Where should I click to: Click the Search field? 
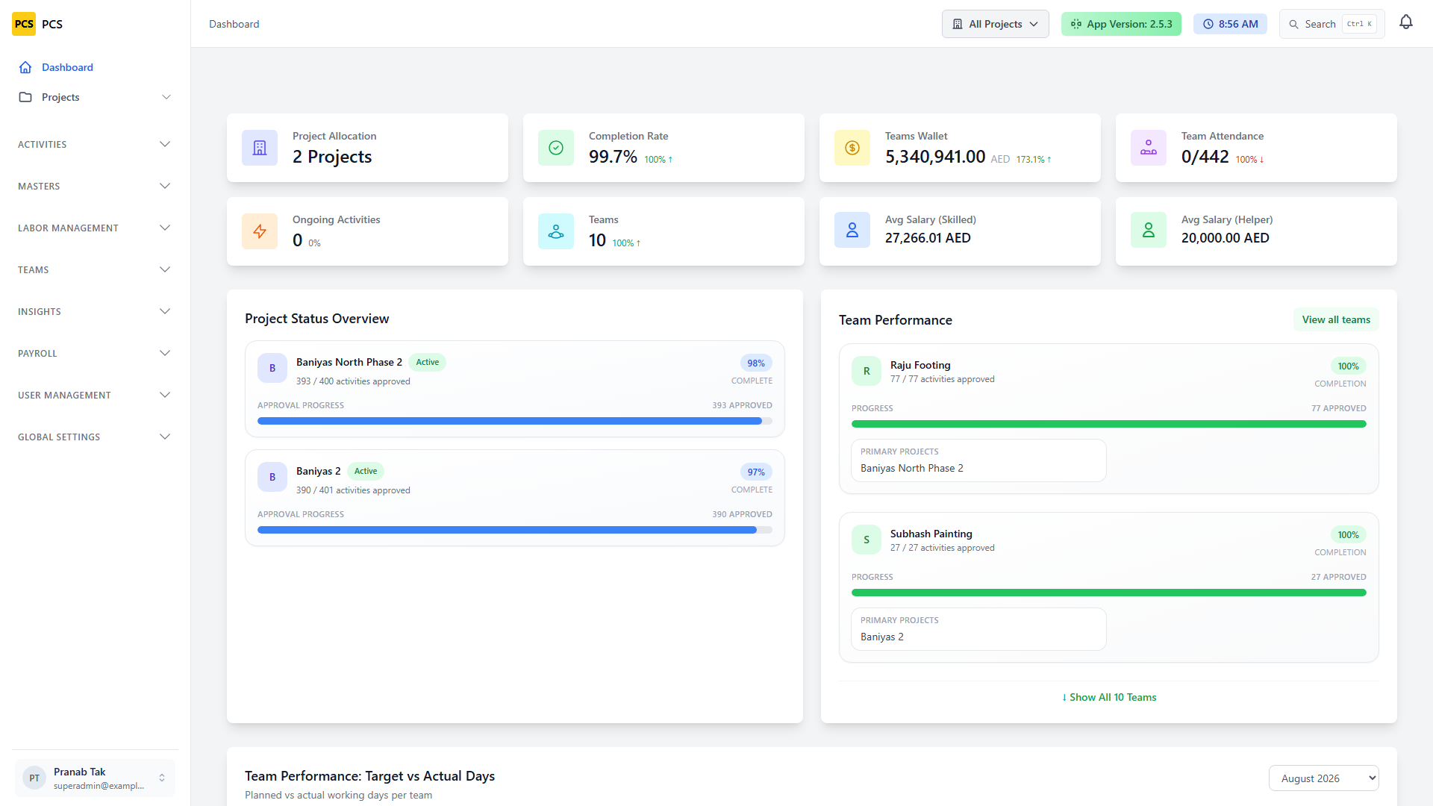(1331, 24)
